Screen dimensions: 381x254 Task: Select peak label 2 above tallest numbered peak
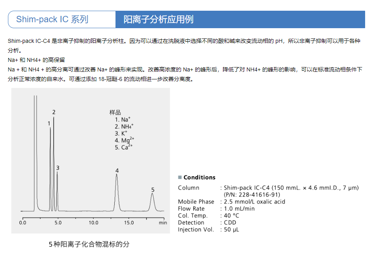pos(54,112)
